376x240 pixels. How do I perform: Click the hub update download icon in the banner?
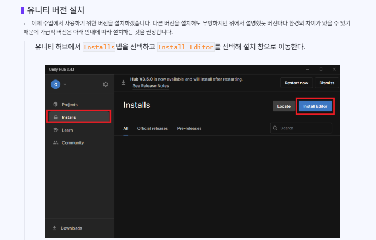(123, 83)
